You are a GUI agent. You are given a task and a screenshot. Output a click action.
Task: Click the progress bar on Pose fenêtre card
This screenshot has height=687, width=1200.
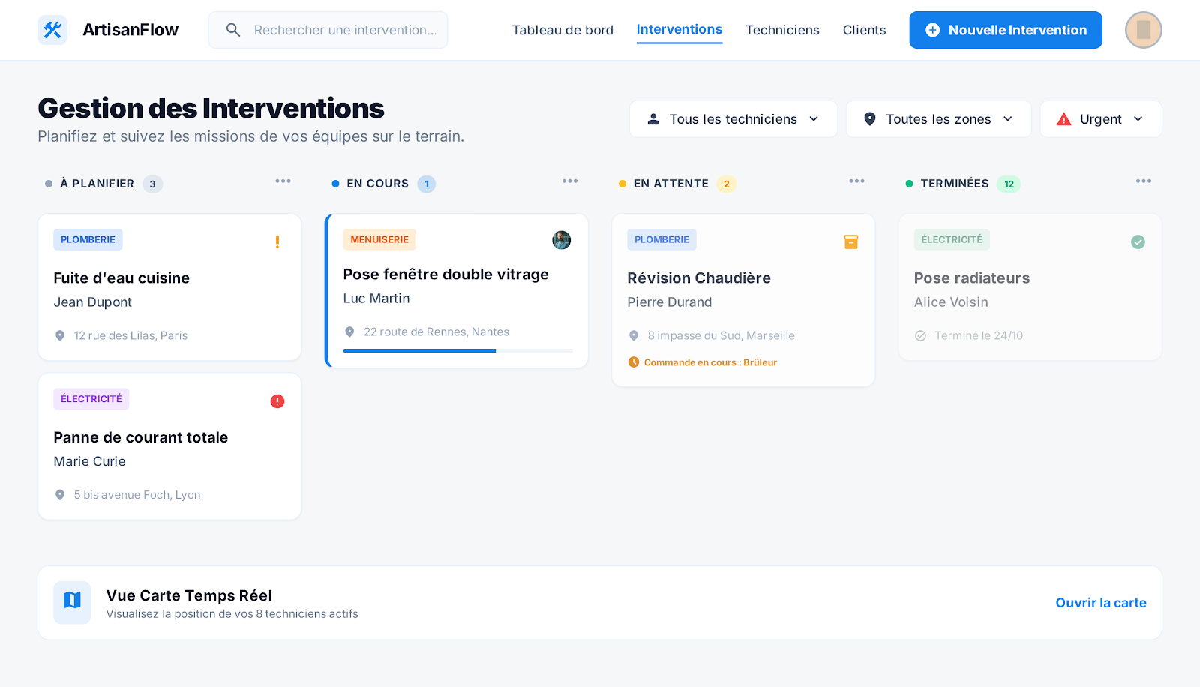[457, 350]
